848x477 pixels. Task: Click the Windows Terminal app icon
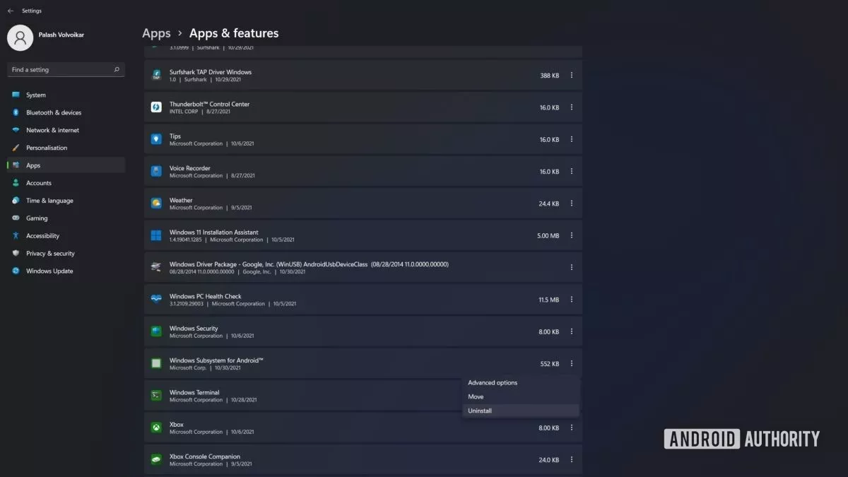pos(156,396)
